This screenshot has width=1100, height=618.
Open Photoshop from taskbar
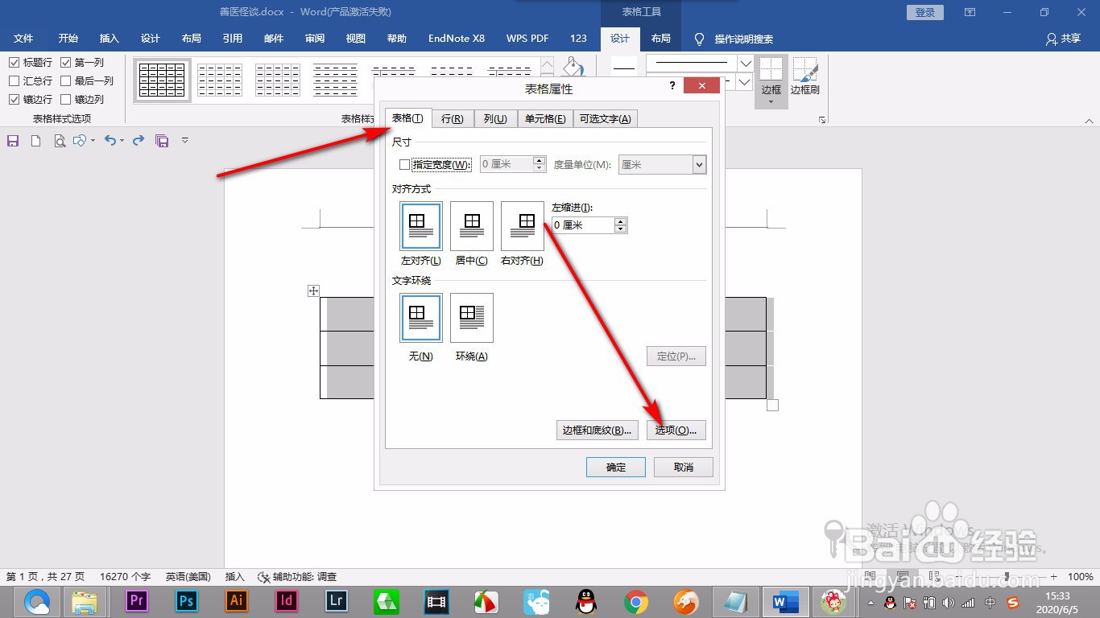tap(187, 601)
